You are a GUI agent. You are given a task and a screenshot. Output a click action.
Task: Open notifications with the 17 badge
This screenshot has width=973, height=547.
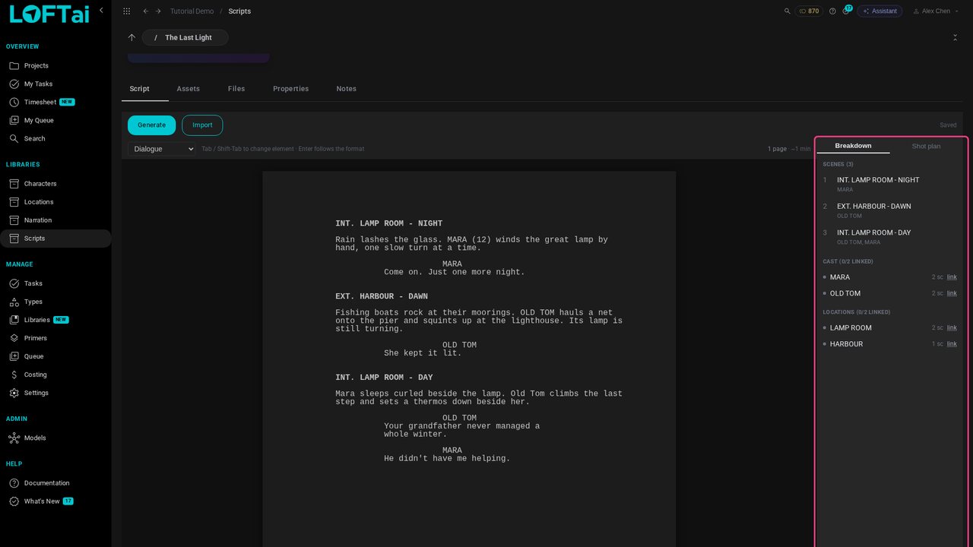[846, 11]
